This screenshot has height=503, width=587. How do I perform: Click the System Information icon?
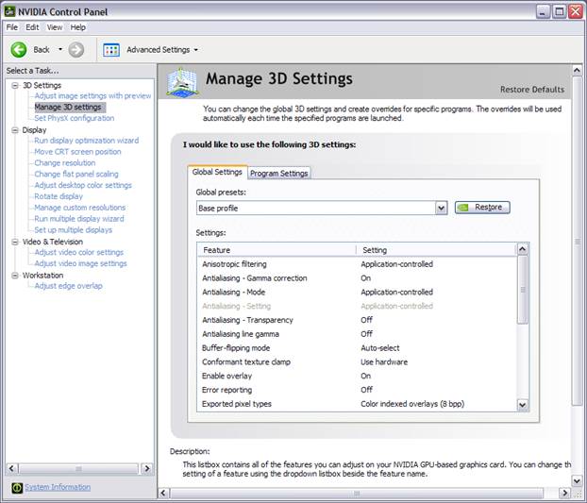pos(17,487)
